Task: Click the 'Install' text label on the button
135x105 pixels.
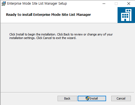Action: [x=94, y=98]
